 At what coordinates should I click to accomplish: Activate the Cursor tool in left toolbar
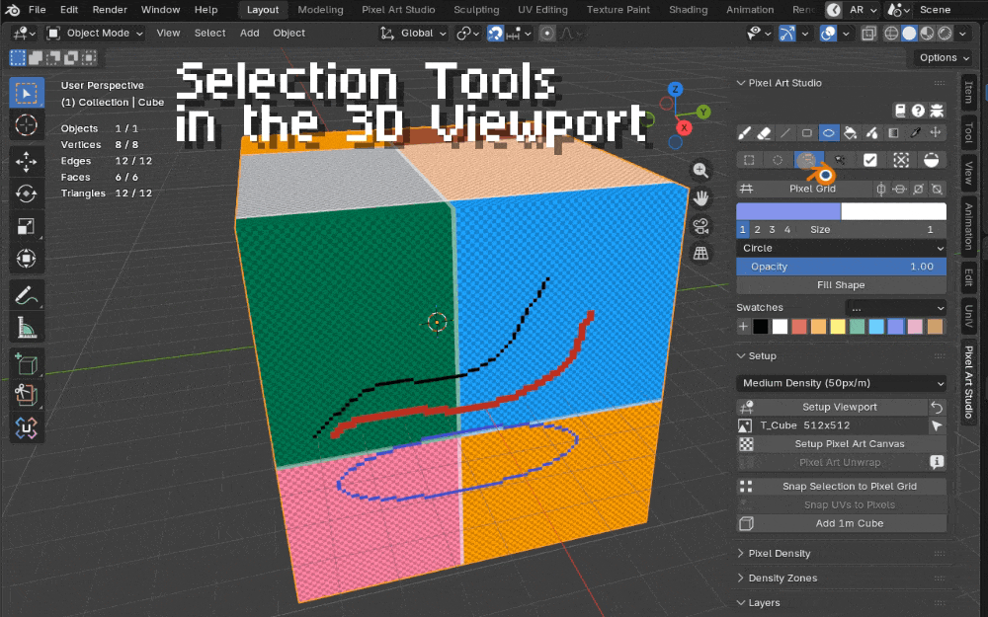[x=26, y=125]
